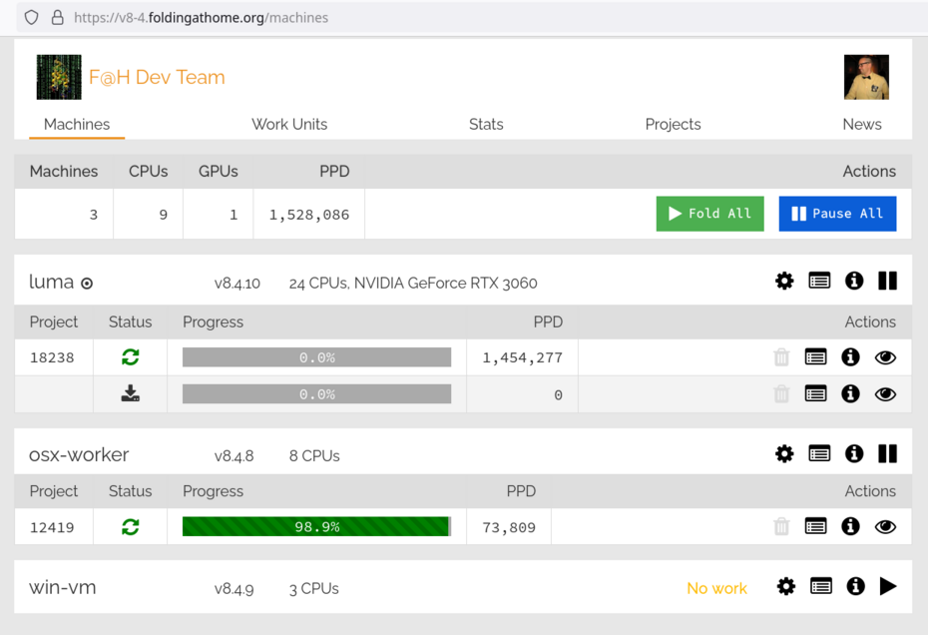This screenshot has width=928, height=635.
Task: Click win-vm version v8.4.9 text
Action: 233,589
